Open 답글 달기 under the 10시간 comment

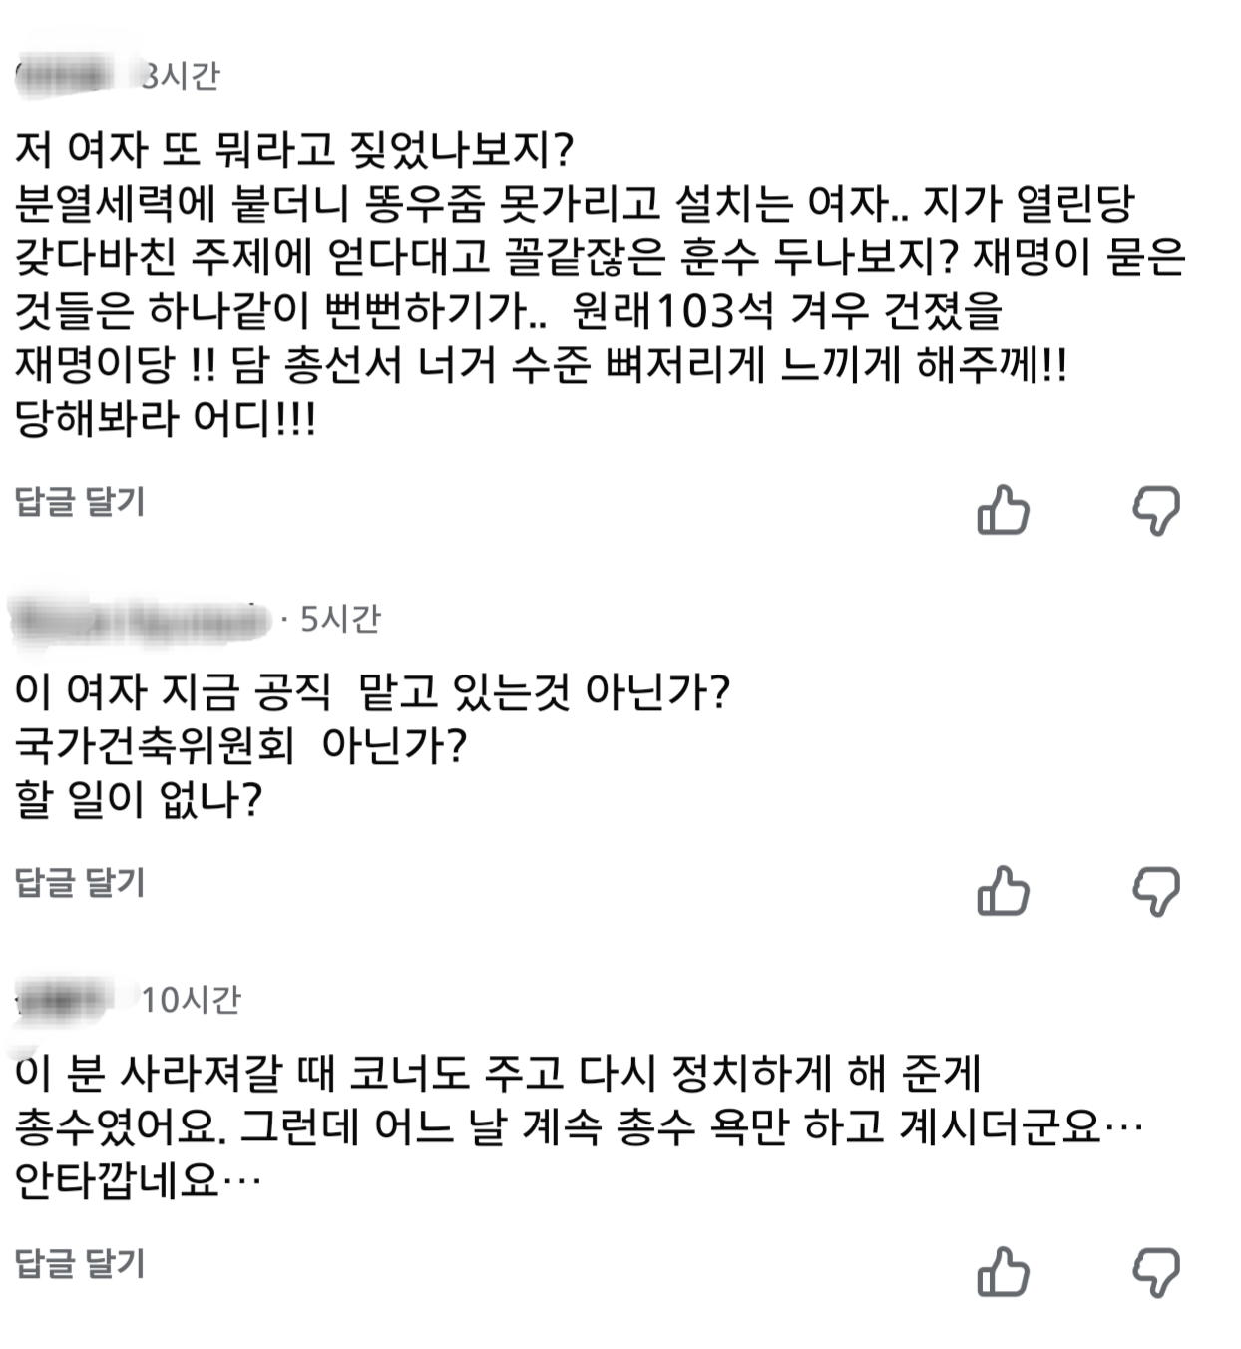tap(80, 1263)
